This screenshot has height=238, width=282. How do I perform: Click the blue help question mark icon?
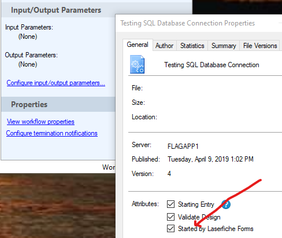point(226,204)
